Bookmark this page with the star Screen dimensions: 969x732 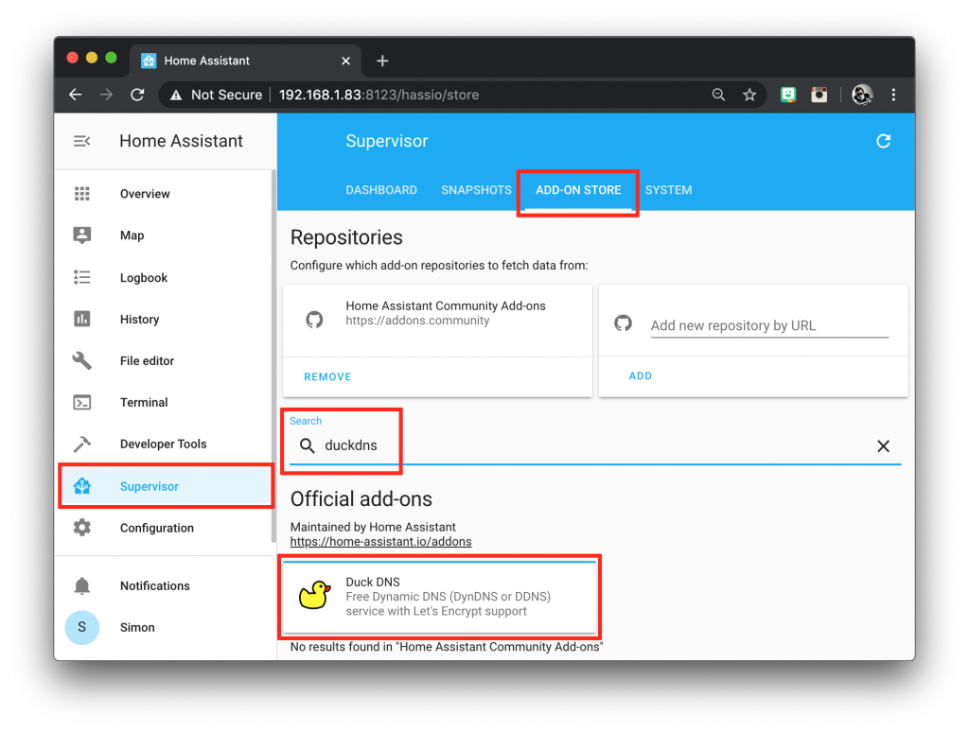coord(749,95)
